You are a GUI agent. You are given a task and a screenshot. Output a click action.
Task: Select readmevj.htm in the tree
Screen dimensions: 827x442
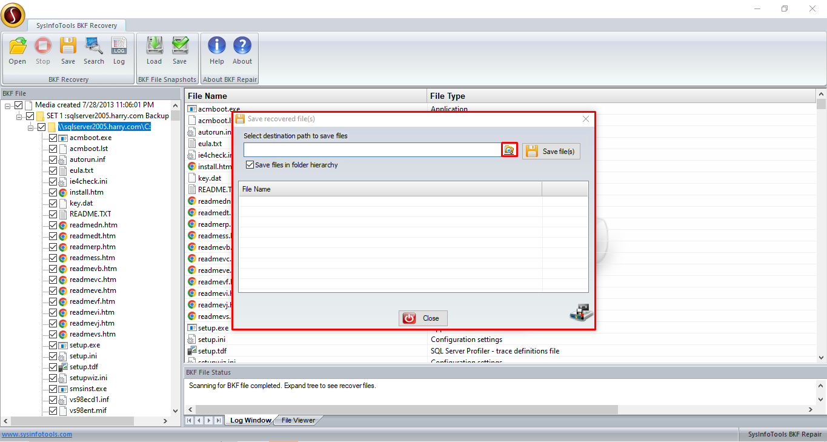pos(92,323)
